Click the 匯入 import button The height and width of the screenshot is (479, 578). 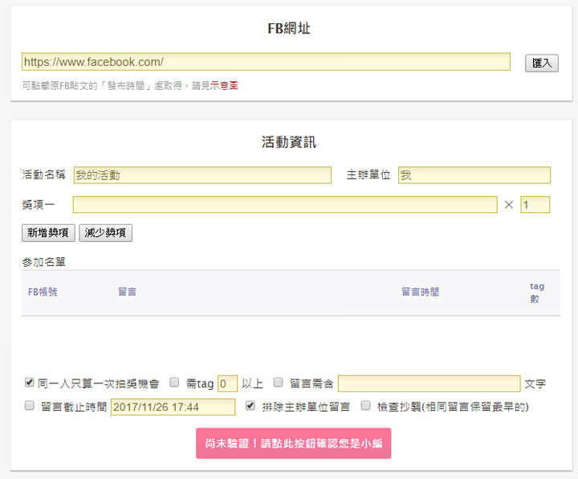click(x=542, y=63)
